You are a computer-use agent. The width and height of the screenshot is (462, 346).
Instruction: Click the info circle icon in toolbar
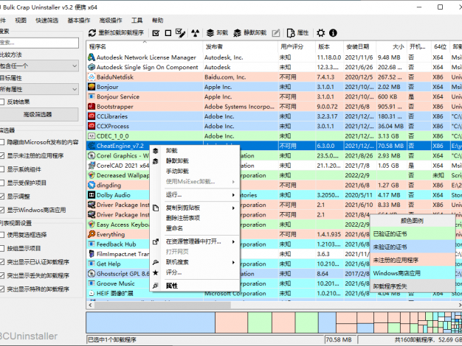pos(333,33)
